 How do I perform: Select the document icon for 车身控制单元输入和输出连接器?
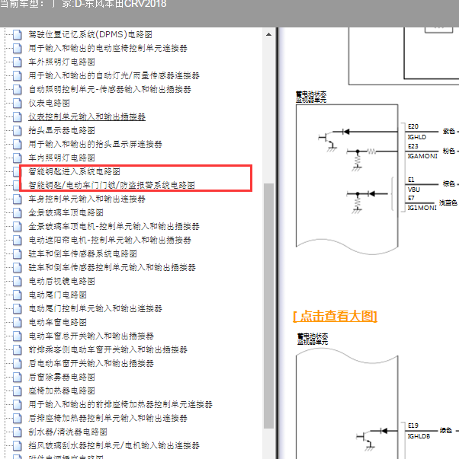click(x=18, y=199)
